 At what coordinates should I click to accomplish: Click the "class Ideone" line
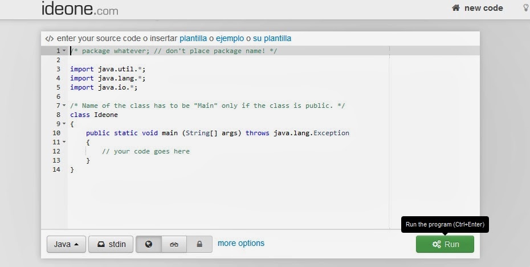tap(94, 115)
